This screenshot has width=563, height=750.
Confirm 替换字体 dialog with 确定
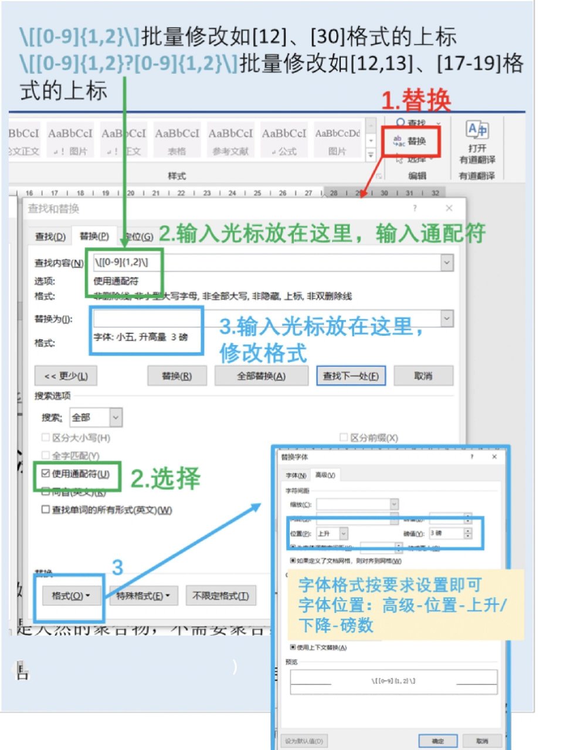click(437, 741)
